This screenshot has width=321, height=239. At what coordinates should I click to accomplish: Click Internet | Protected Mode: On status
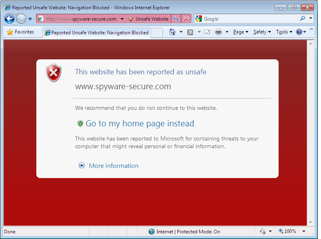(x=188, y=232)
